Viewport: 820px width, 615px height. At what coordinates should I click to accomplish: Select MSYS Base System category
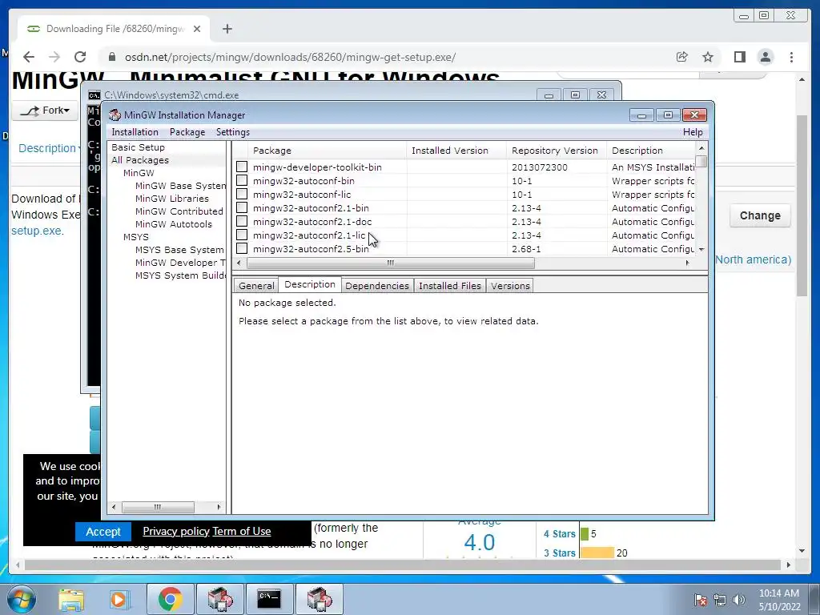(179, 250)
